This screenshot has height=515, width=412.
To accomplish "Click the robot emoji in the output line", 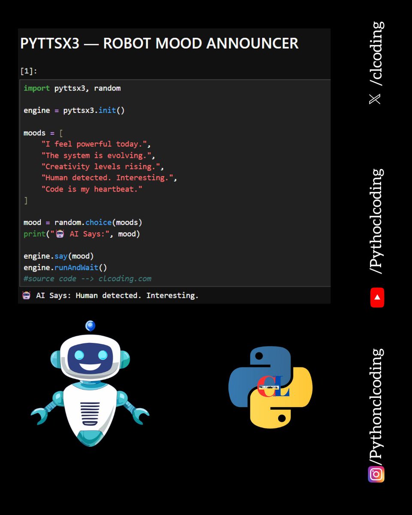I will coord(27,295).
